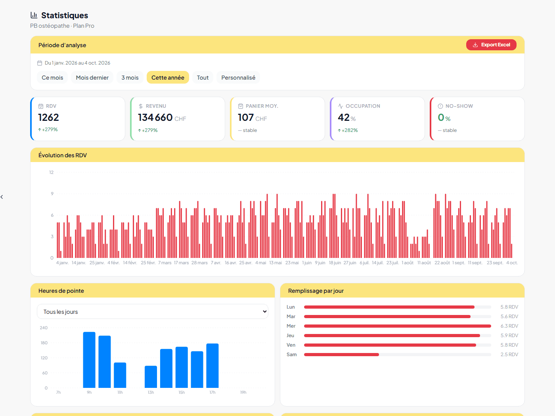Click the Panier moy. card icon
Image resolution: width=555 pixels, height=416 pixels.
[241, 106]
